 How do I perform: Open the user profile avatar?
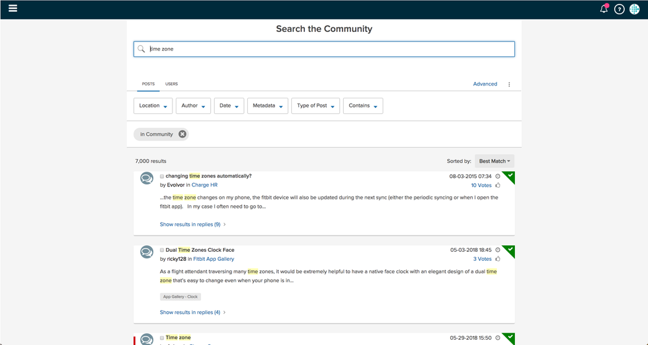(x=634, y=9)
